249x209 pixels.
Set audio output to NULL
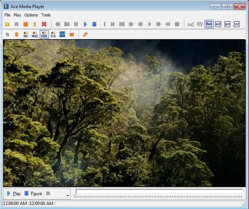point(35,34)
